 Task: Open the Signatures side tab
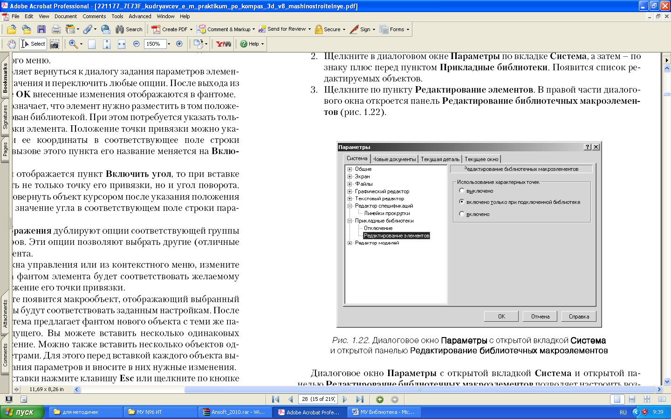click(x=5, y=116)
